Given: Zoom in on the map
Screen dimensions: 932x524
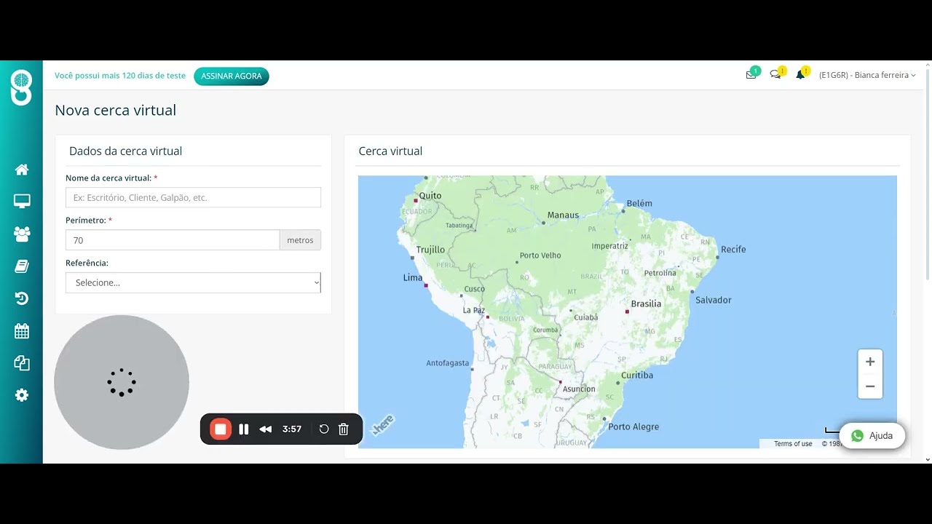Looking at the screenshot, I should click(870, 362).
